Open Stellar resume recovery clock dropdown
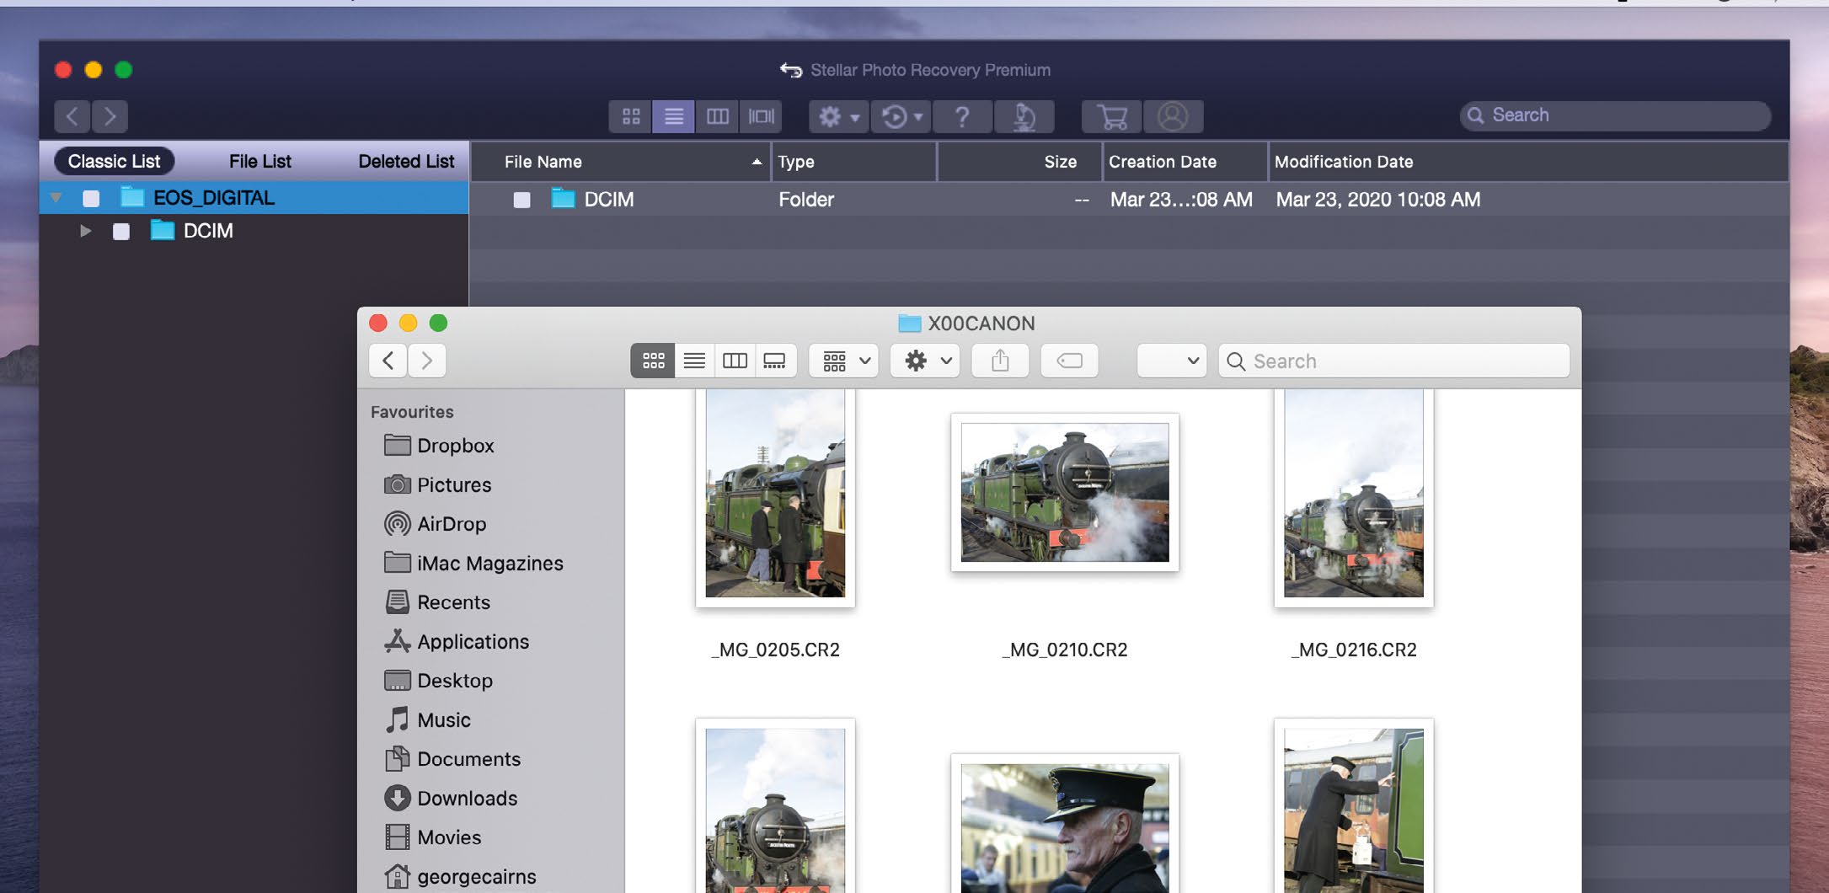Image resolution: width=1829 pixels, height=893 pixels. click(901, 116)
